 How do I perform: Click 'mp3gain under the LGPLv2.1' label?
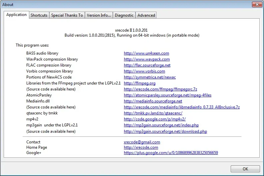(x=52, y=125)
